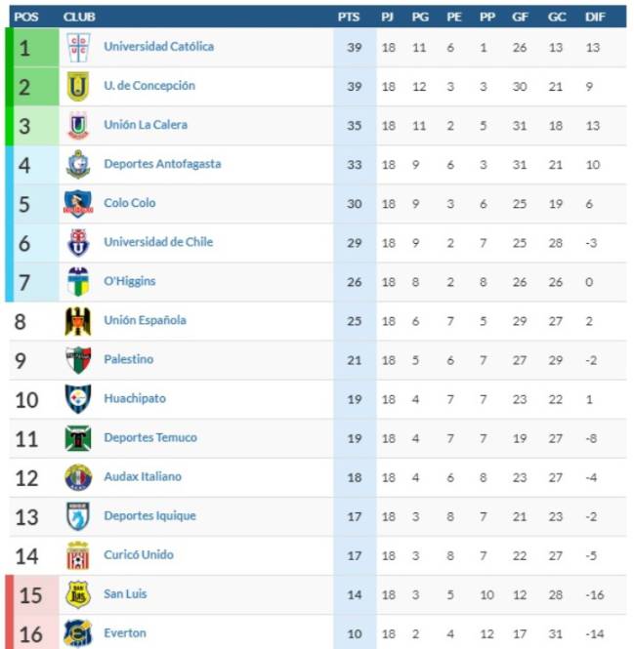The width and height of the screenshot is (634, 649).
Task: Click the Everton club crest
Action: (78, 633)
